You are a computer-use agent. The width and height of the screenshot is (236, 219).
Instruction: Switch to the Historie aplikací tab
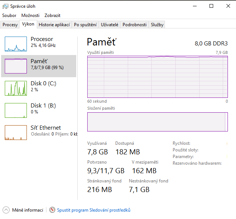click(x=54, y=25)
